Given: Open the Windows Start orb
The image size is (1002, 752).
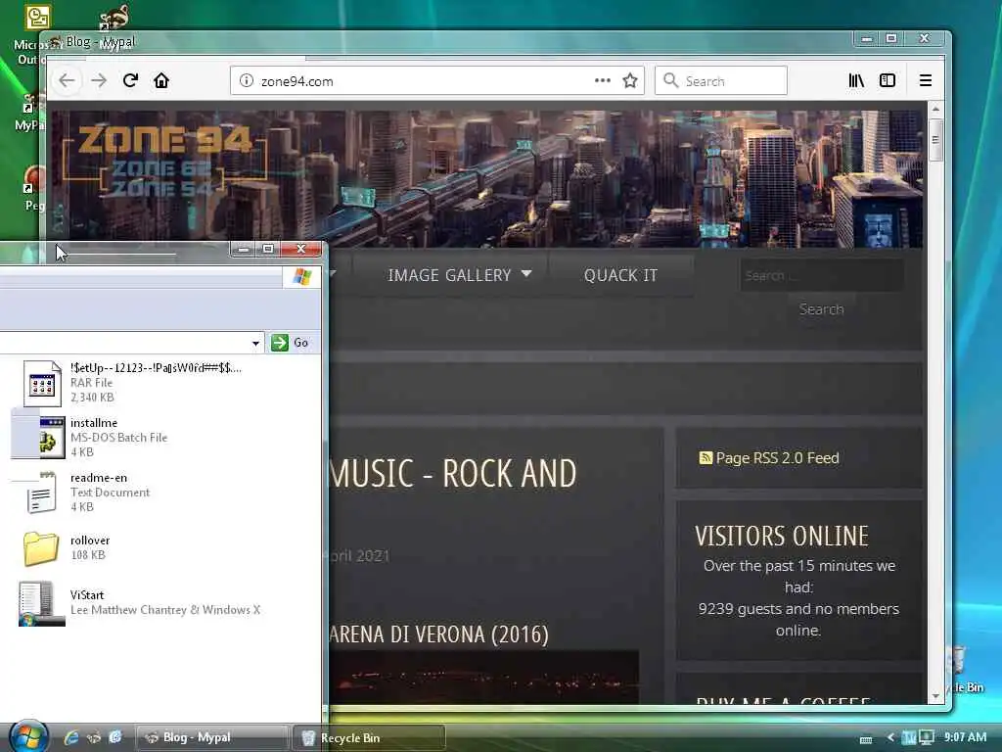Looking at the screenshot, I should (x=28, y=736).
